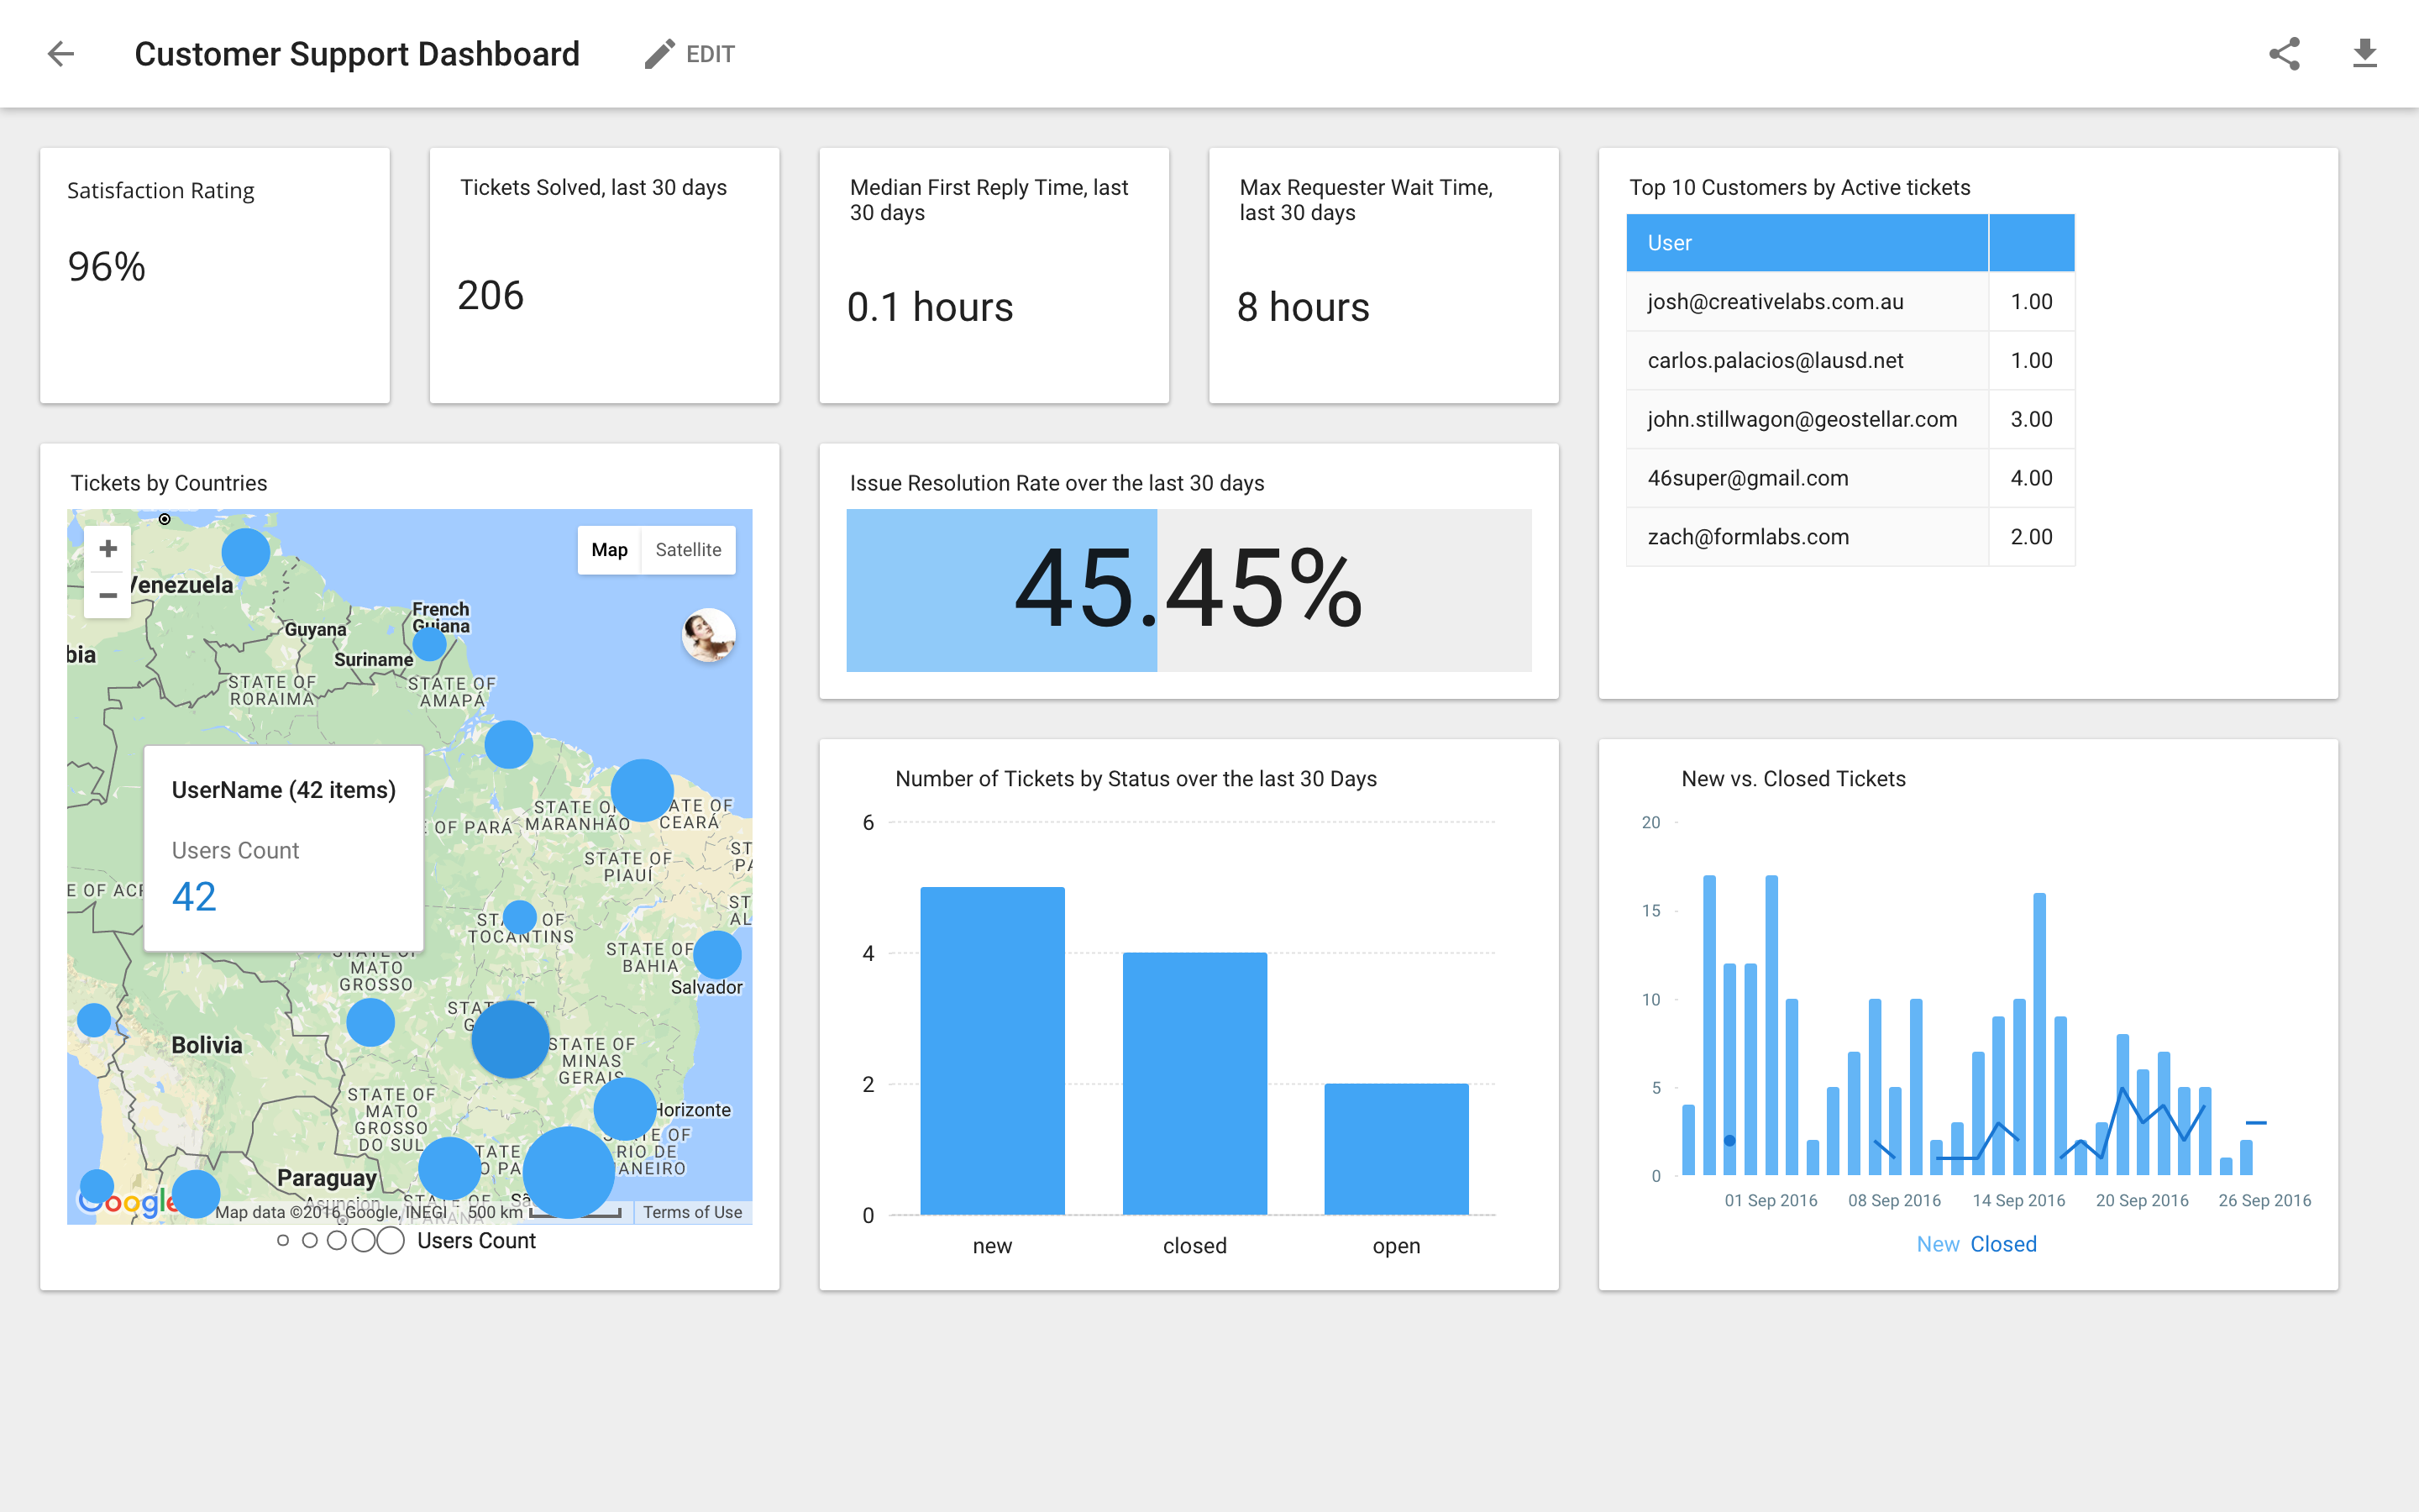The width and height of the screenshot is (2419, 1512).
Task: Open the share icon menu
Action: (x=2284, y=54)
